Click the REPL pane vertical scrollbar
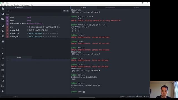Image resolution: width=178 pixels, height=100 pixels. click(x=149, y=90)
